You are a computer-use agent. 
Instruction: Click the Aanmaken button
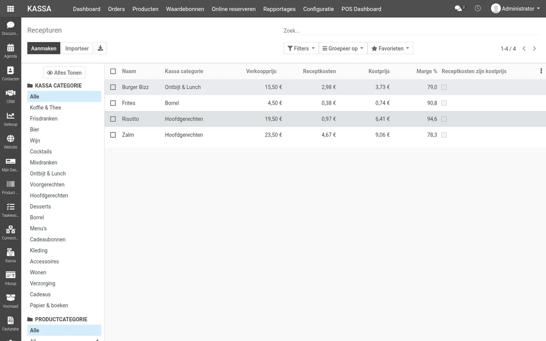44,48
